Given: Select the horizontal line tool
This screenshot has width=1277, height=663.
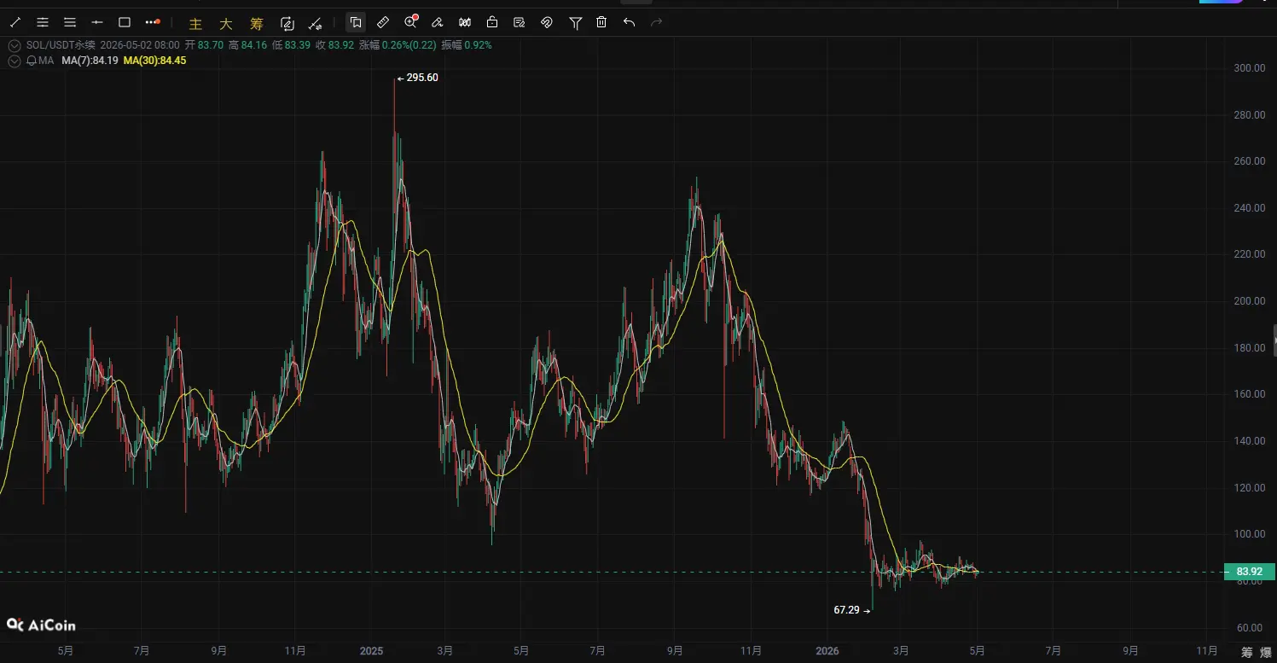Looking at the screenshot, I should pos(97,22).
